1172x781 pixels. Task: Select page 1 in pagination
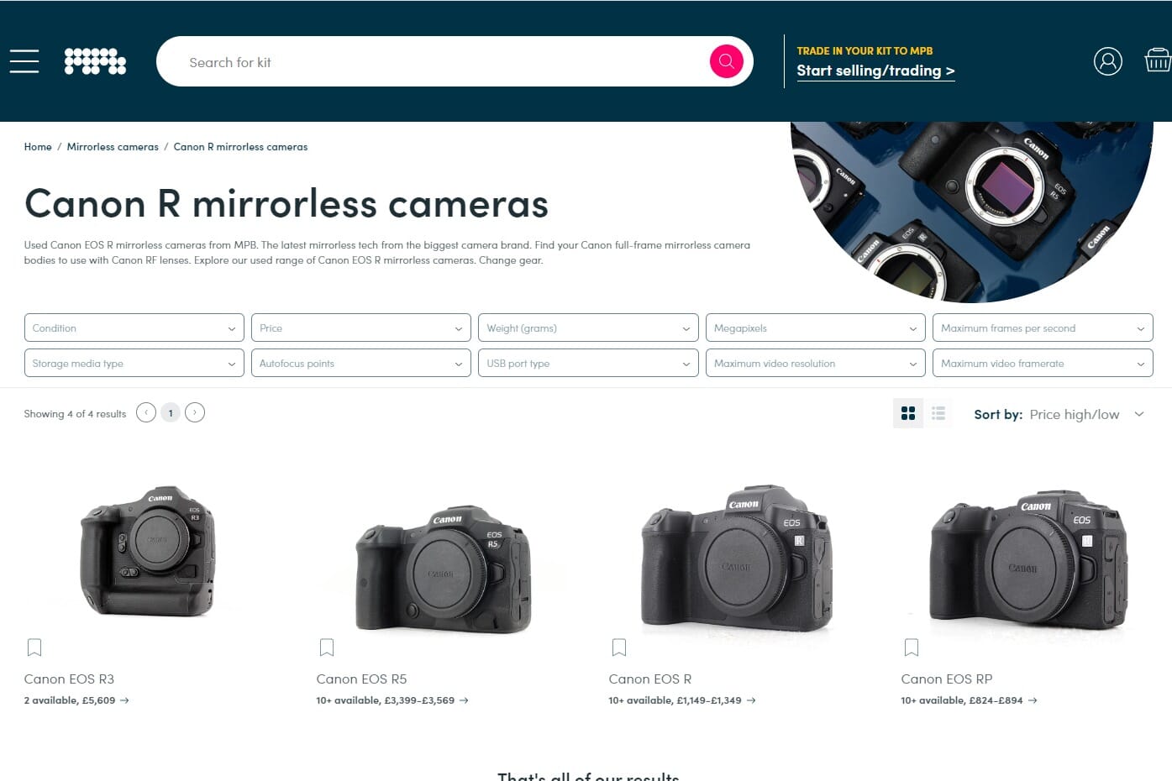(x=171, y=412)
